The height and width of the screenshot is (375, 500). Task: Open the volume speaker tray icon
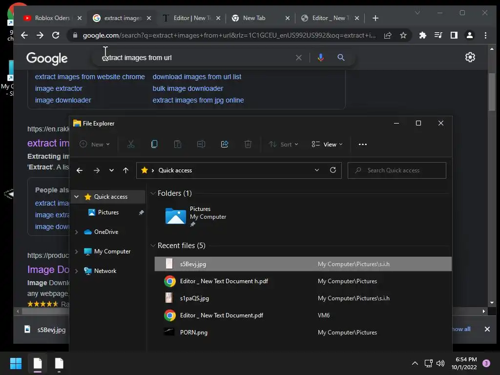(x=440, y=363)
